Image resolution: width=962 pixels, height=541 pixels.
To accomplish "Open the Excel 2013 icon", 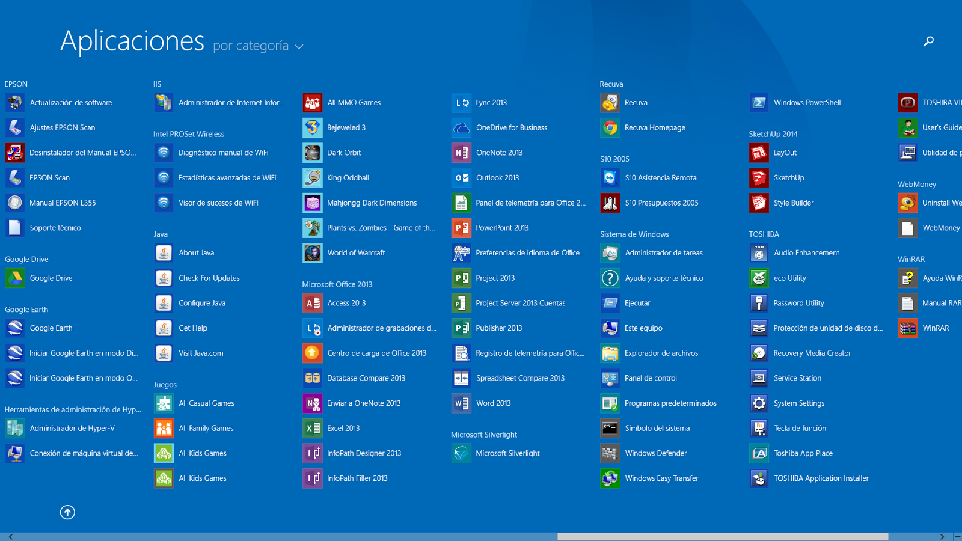I will 313,428.
